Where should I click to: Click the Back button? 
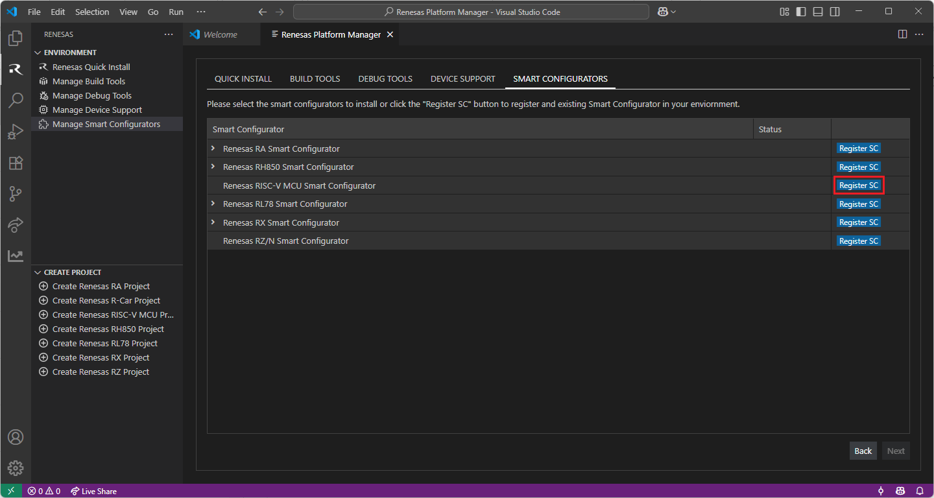863,451
